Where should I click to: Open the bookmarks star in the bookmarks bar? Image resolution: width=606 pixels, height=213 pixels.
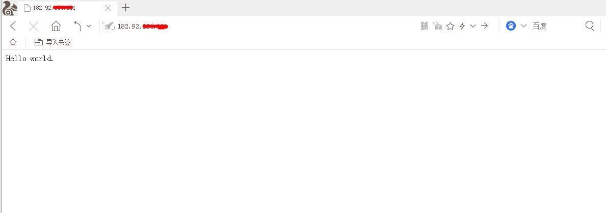pos(13,42)
